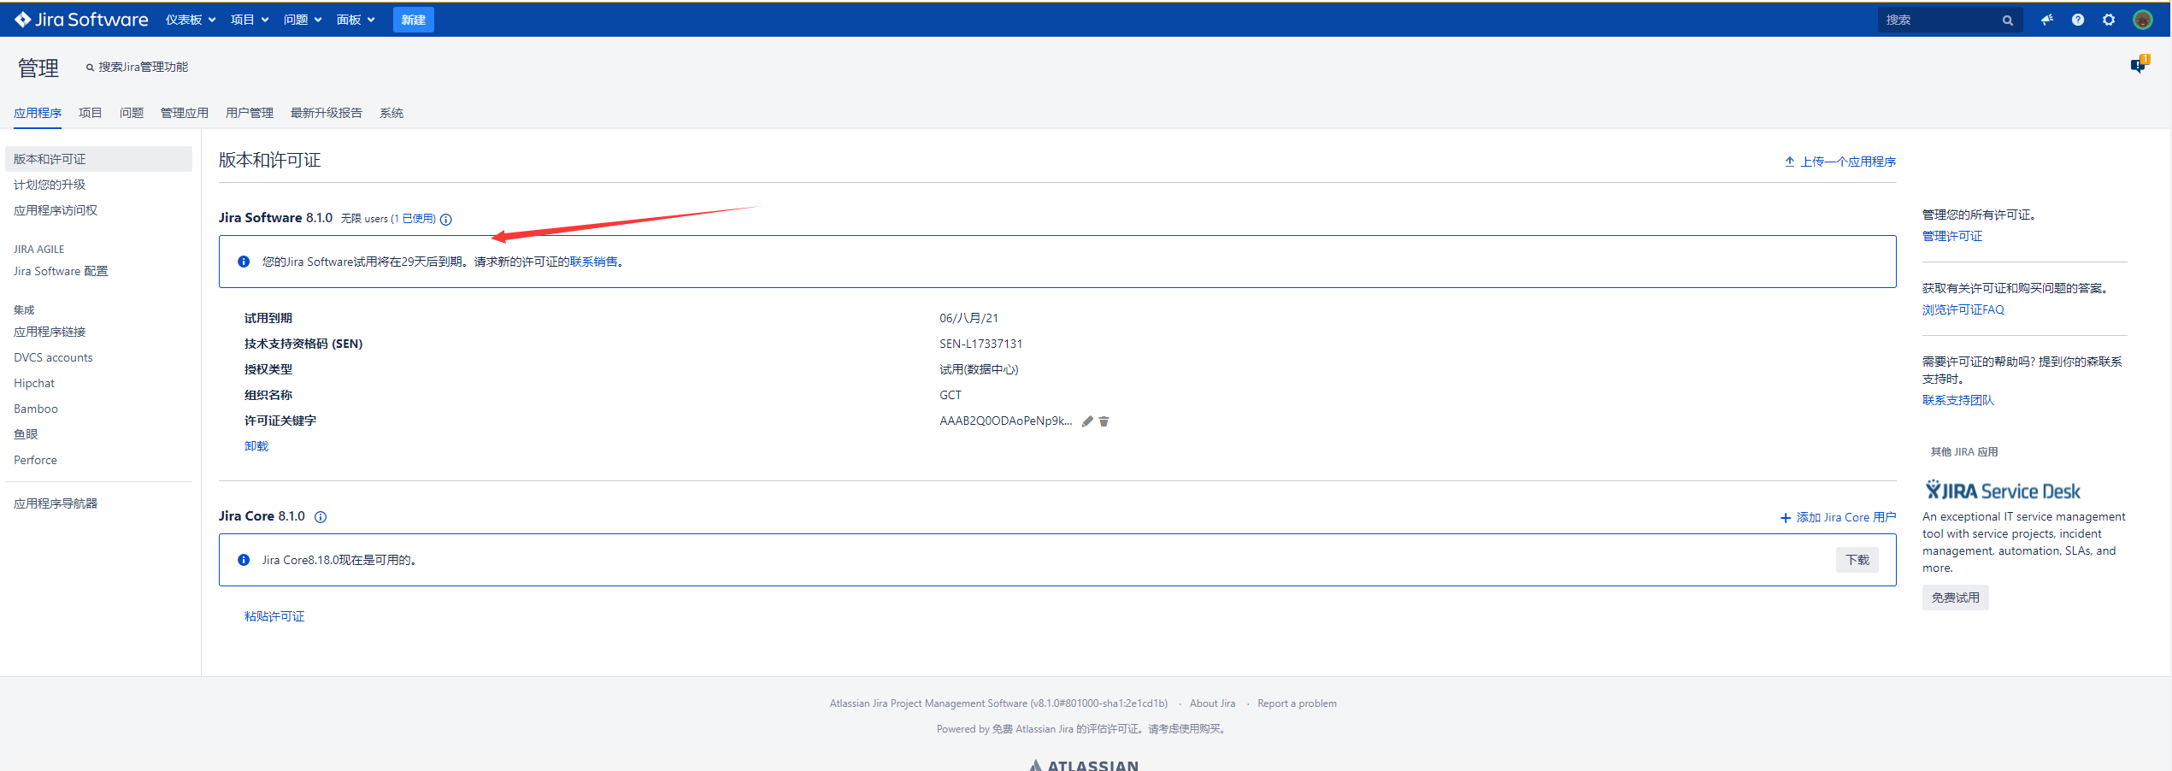Open the user avatar profile menu
This screenshot has height=771, width=2172.
click(x=2142, y=20)
